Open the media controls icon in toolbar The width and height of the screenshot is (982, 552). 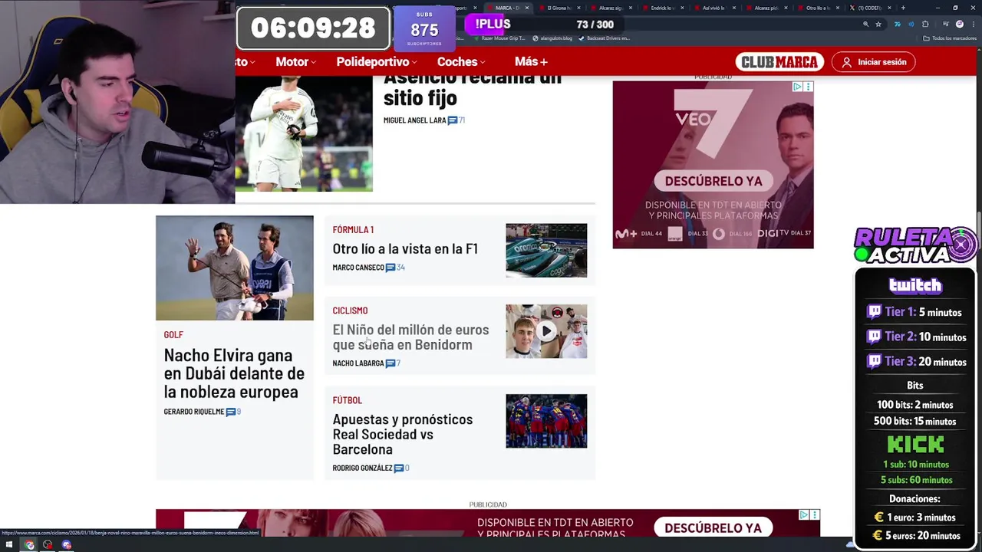point(945,25)
